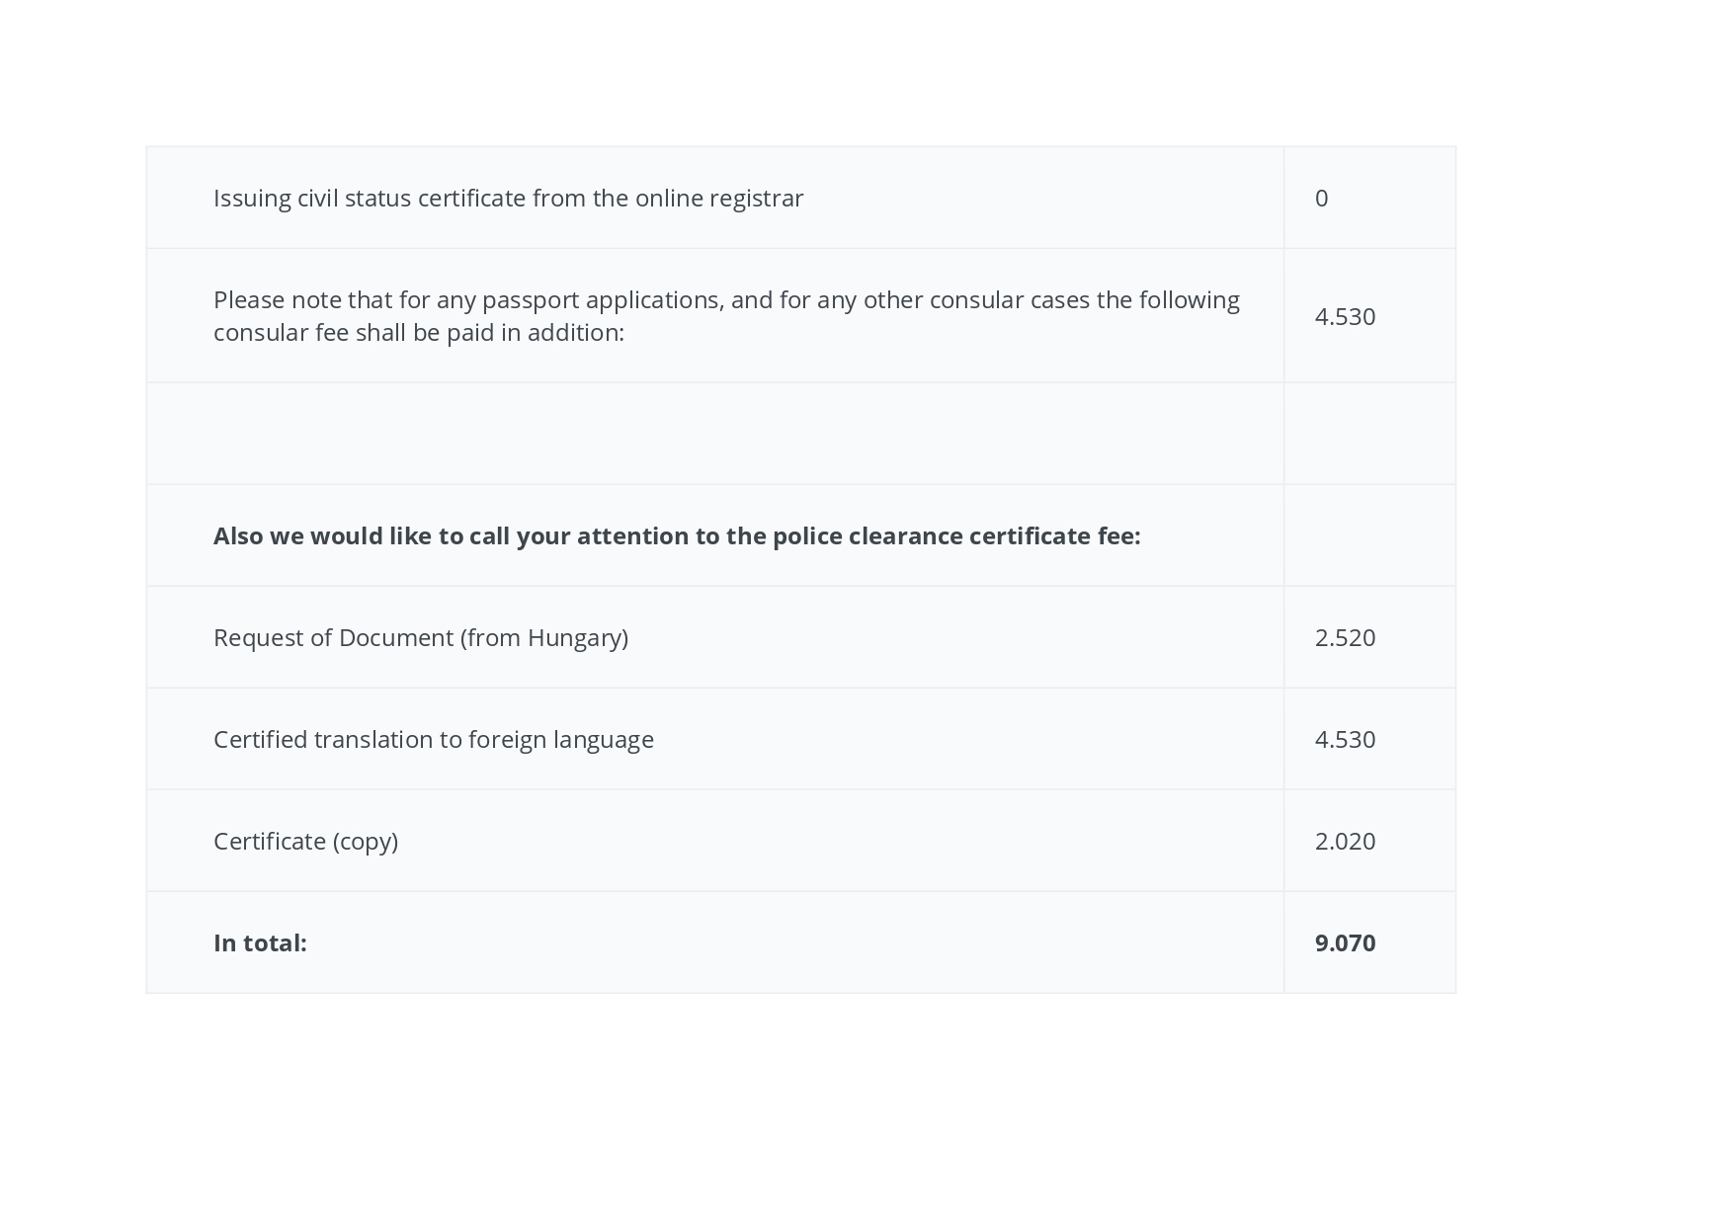The width and height of the screenshot is (1734, 1226).
Task: Click the empty fee cell in blank row
Action: 1369,434
